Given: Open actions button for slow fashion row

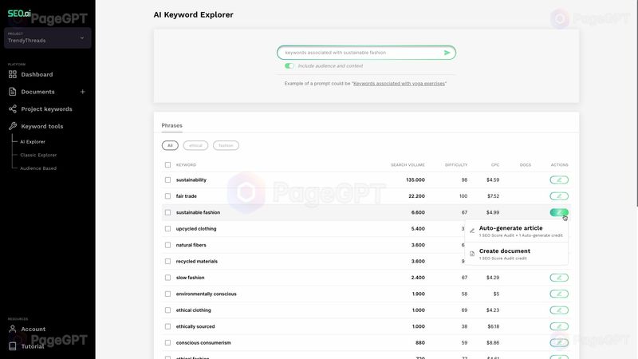Looking at the screenshot, I should pyautogui.click(x=559, y=278).
